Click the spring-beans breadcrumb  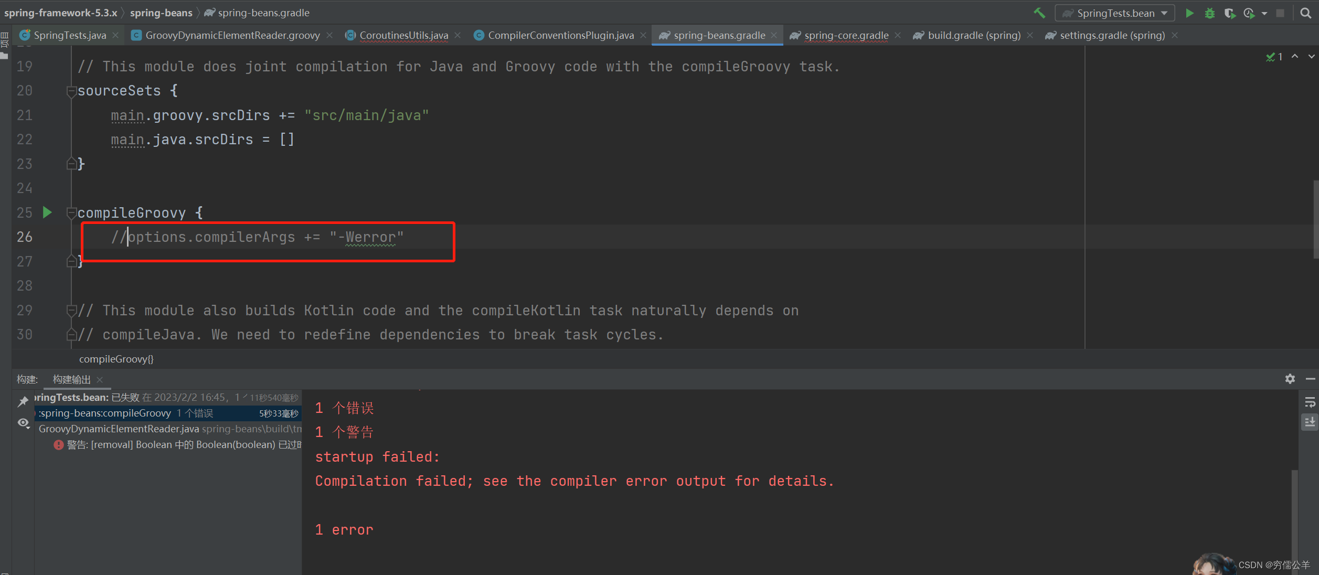coord(161,13)
